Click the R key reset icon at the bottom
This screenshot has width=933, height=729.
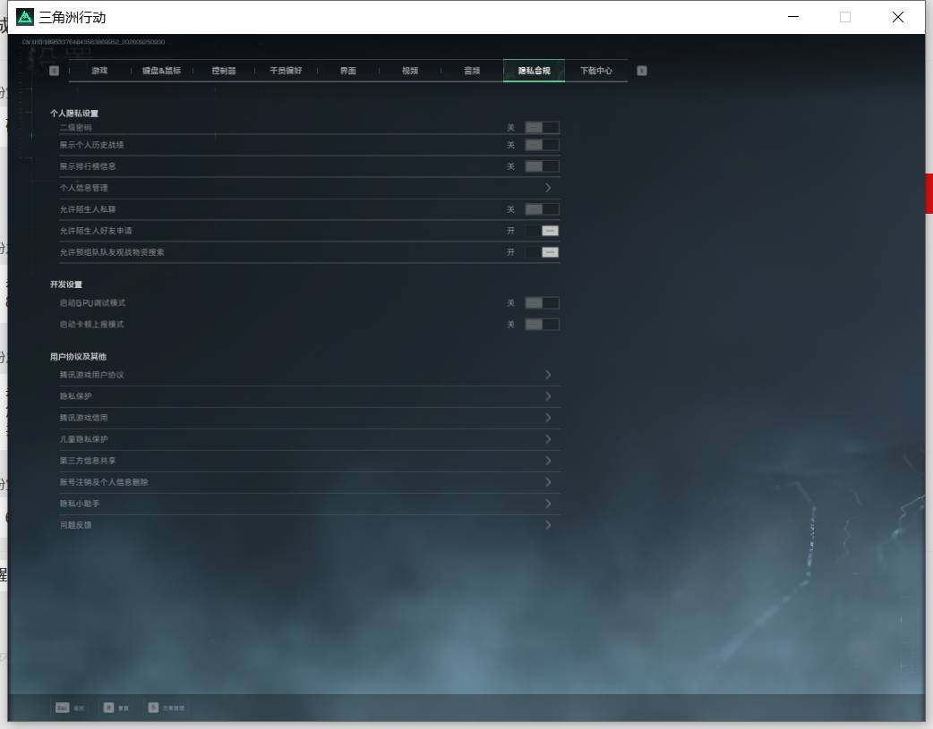coord(109,708)
